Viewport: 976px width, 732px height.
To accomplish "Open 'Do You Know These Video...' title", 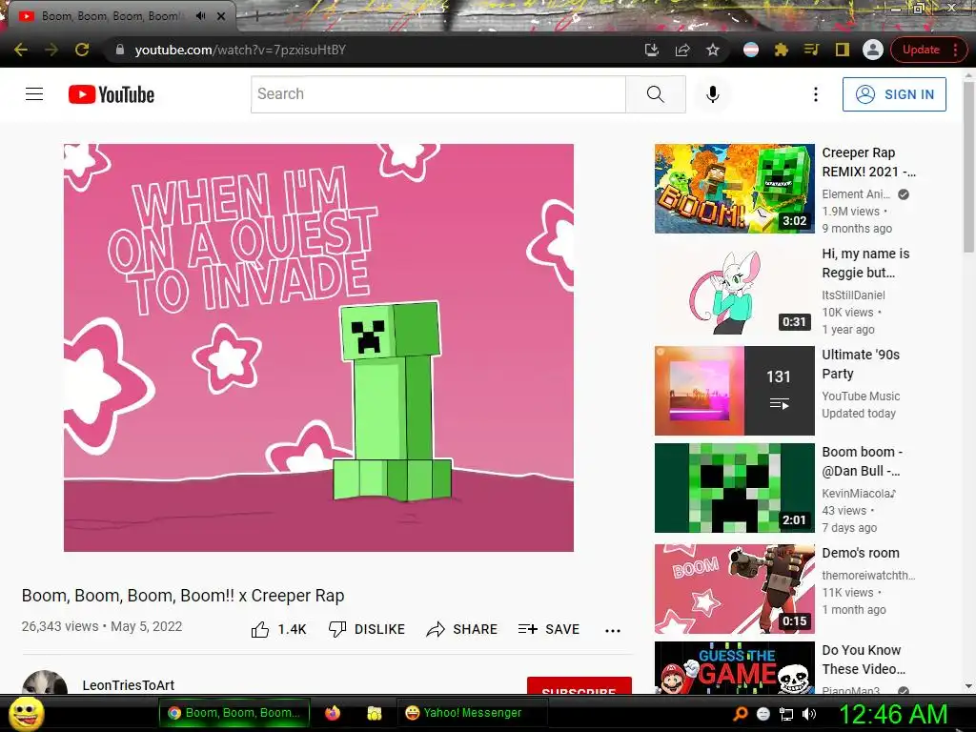I will (864, 660).
